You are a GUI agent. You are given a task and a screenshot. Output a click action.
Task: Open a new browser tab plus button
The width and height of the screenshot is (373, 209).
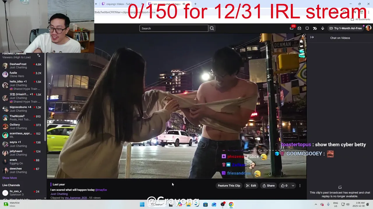point(195,4)
